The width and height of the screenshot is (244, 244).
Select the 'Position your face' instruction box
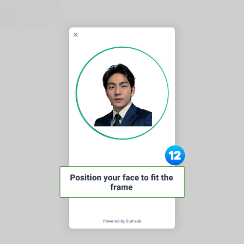click(122, 182)
